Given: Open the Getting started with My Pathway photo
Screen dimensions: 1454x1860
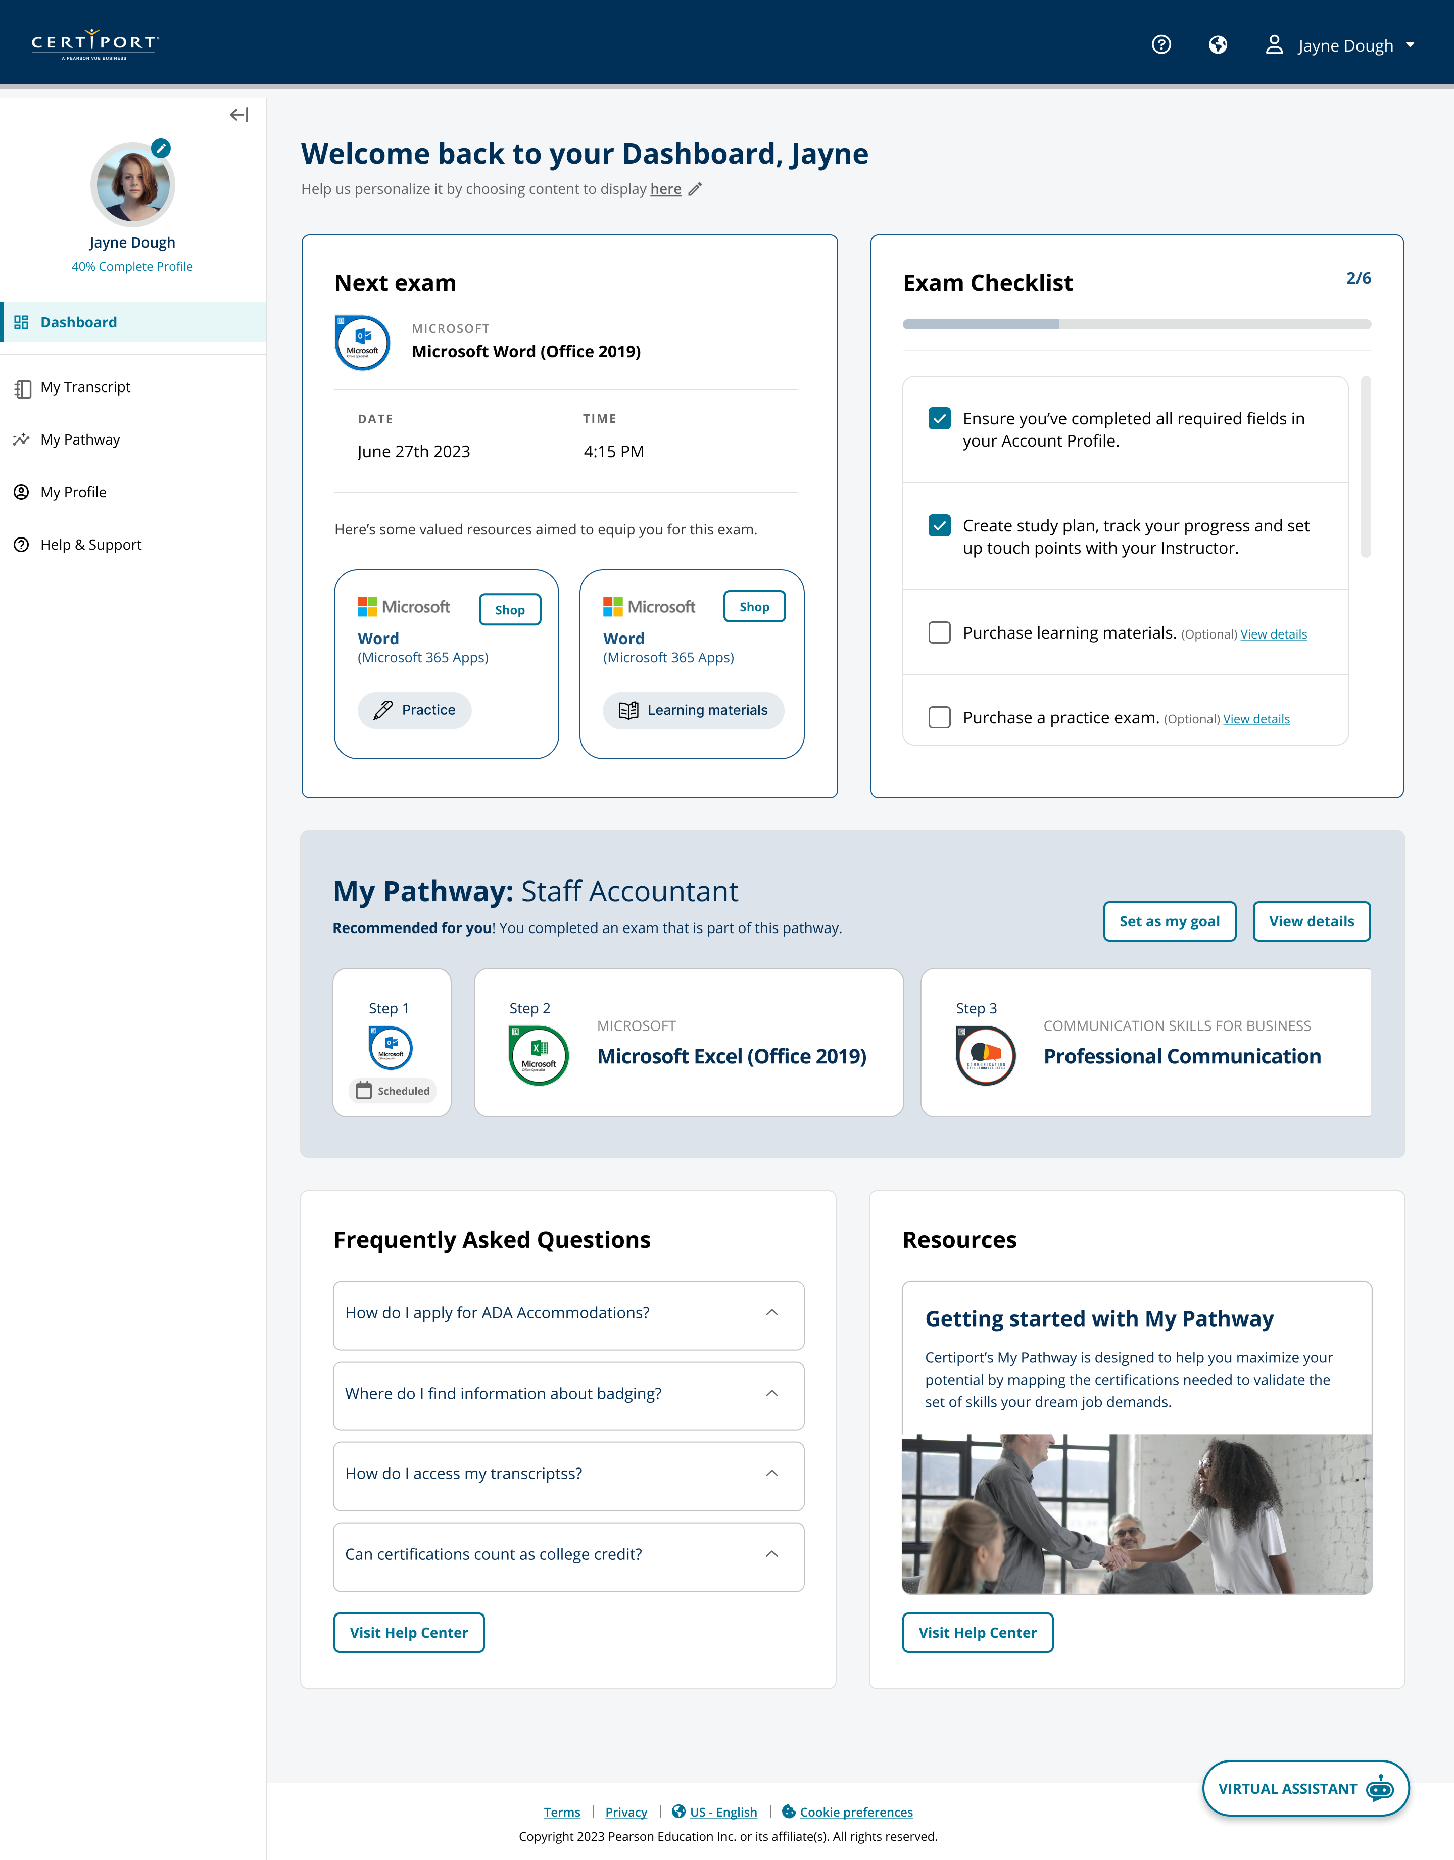Looking at the screenshot, I should pos(1137,1514).
